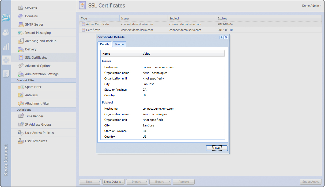Open the status bar-chart icon in left rail
The width and height of the screenshot is (325, 187).
click(6, 46)
